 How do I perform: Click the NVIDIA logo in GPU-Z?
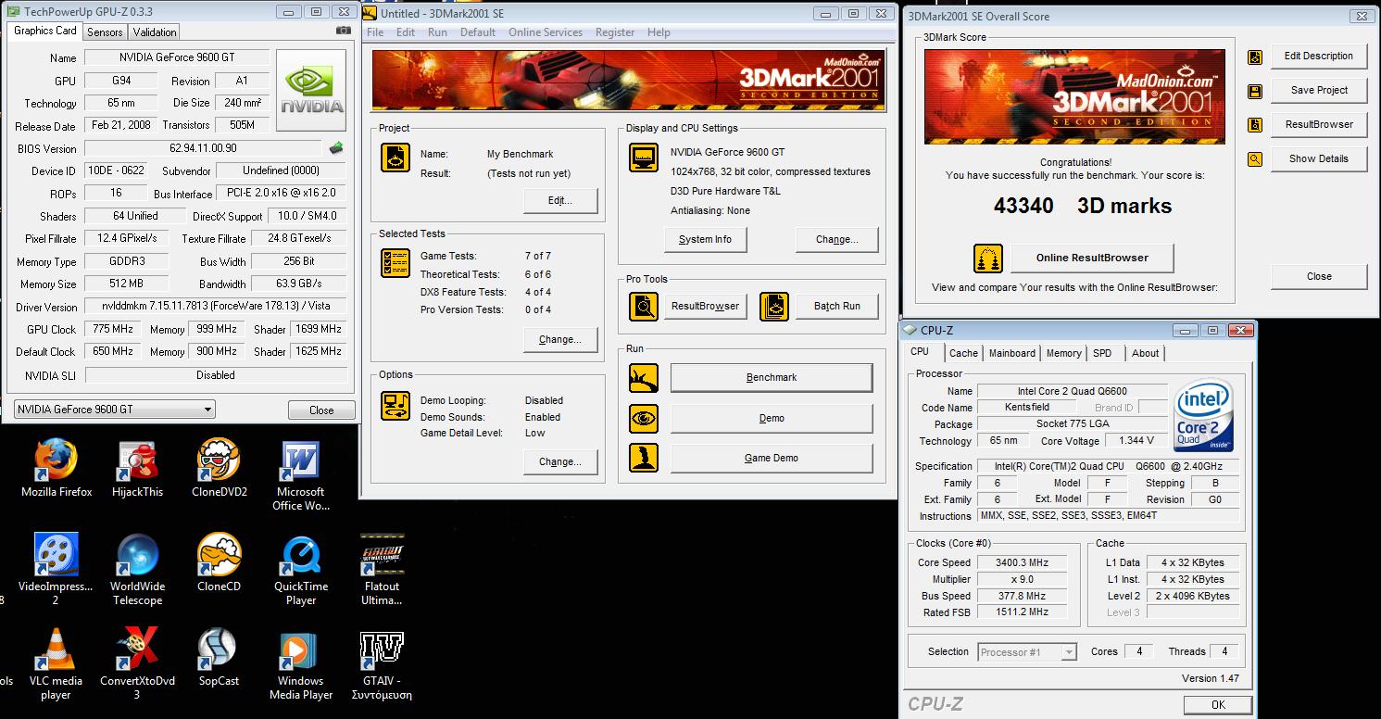312,90
